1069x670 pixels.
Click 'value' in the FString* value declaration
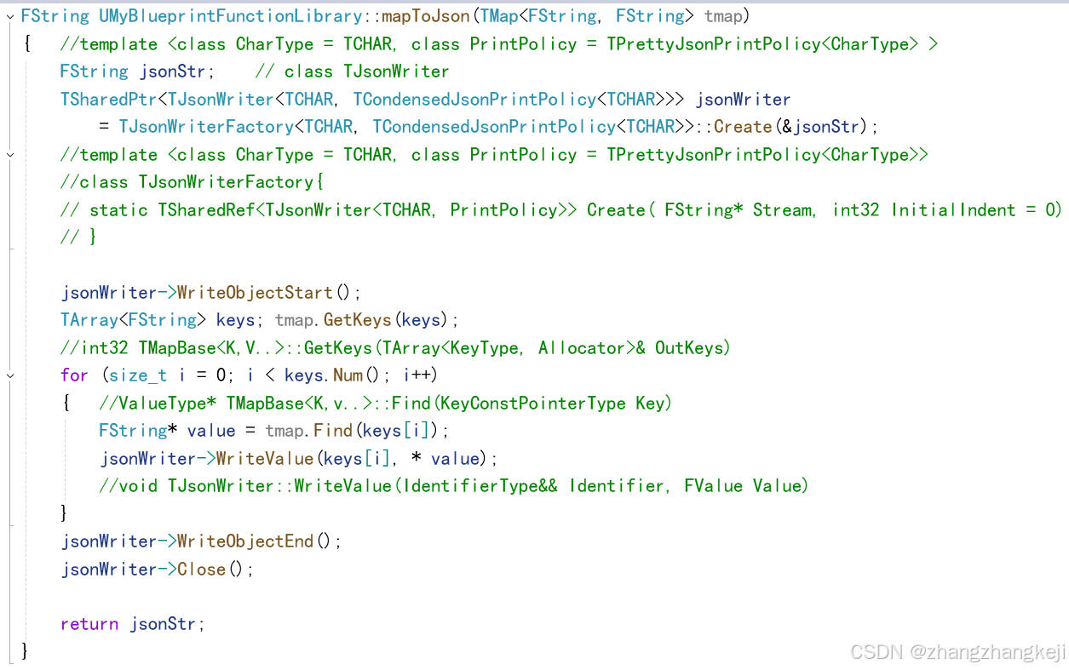(210, 431)
